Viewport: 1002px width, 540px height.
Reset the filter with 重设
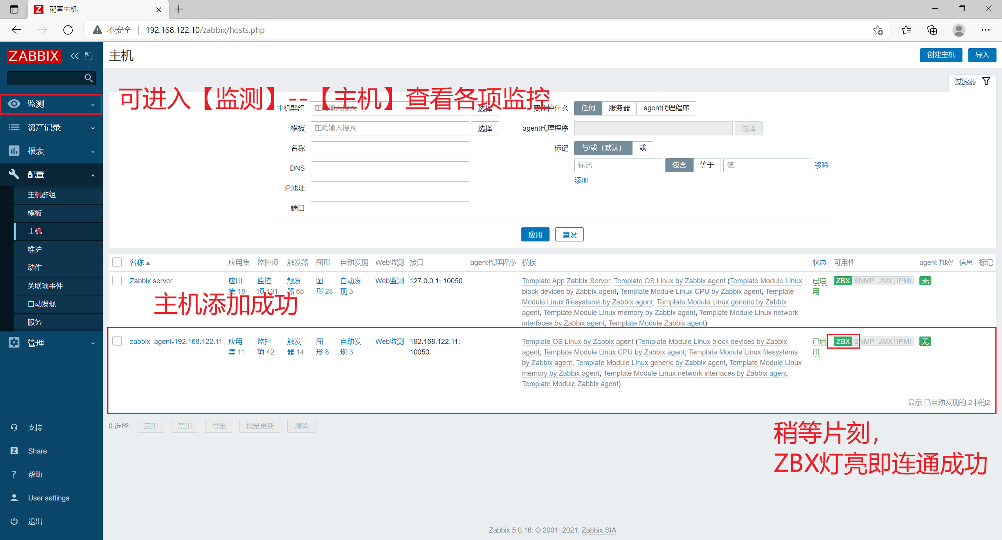pyautogui.click(x=569, y=234)
